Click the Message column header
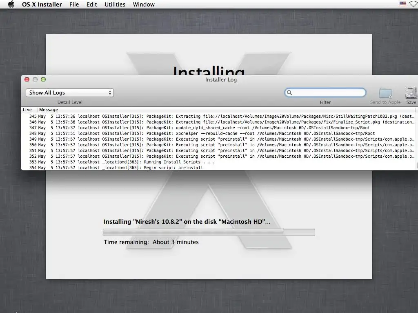The width and height of the screenshot is (418, 313). (49, 110)
